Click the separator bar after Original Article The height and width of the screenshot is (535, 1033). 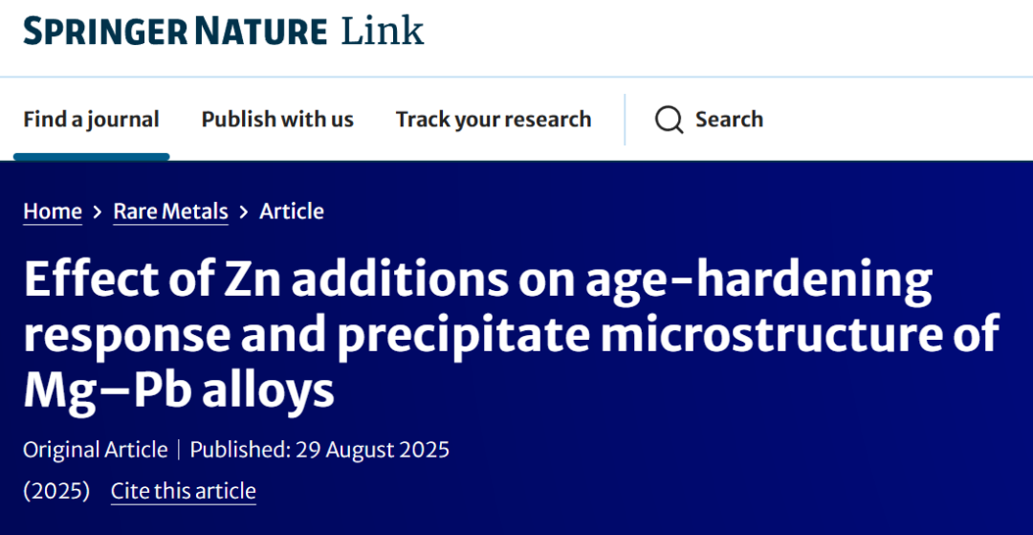tap(179, 450)
